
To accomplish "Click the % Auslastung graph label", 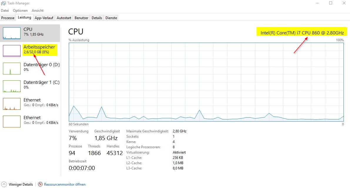I will (79, 40).
